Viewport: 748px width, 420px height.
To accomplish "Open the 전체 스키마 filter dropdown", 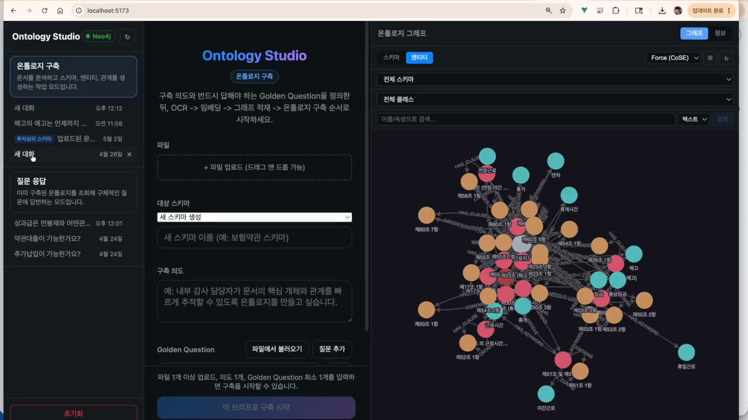I will [x=555, y=79].
